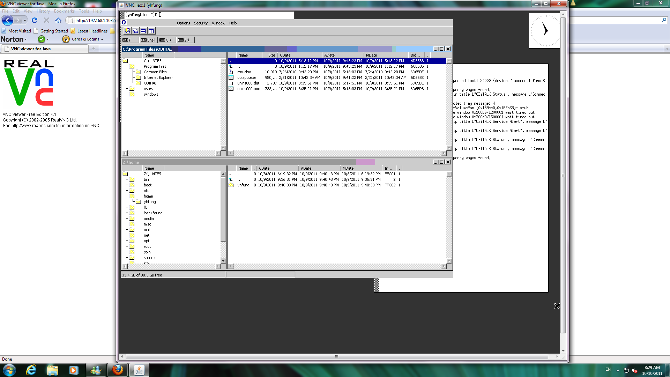The width and height of the screenshot is (670, 377).
Task: Click the unins000.exe file icon
Action: pos(231,89)
